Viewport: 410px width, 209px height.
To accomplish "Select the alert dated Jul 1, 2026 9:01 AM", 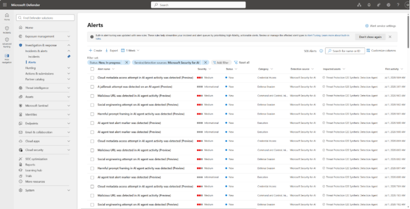I will [x=92, y=114].
